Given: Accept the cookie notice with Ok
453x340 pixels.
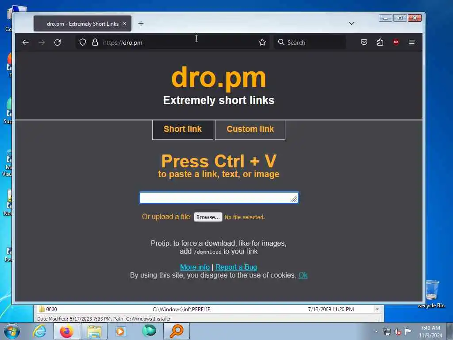Looking at the screenshot, I should (x=303, y=275).
